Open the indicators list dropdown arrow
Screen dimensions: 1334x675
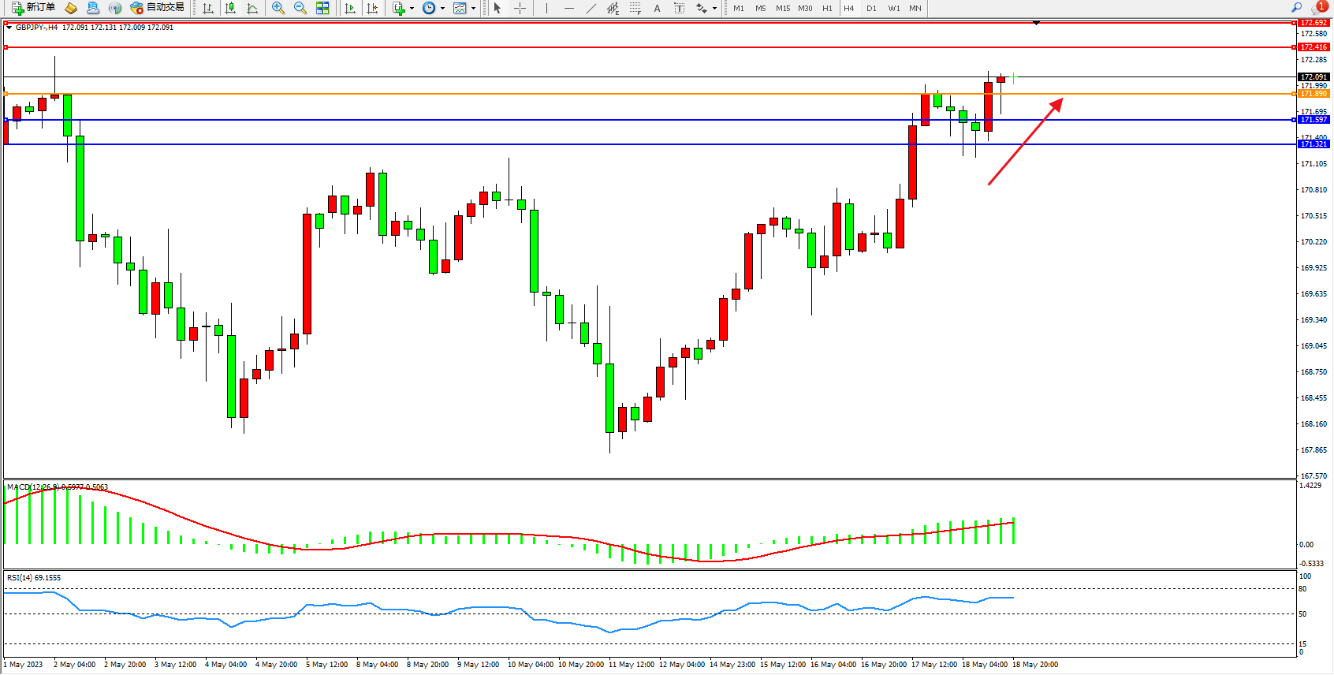(x=412, y=9)
